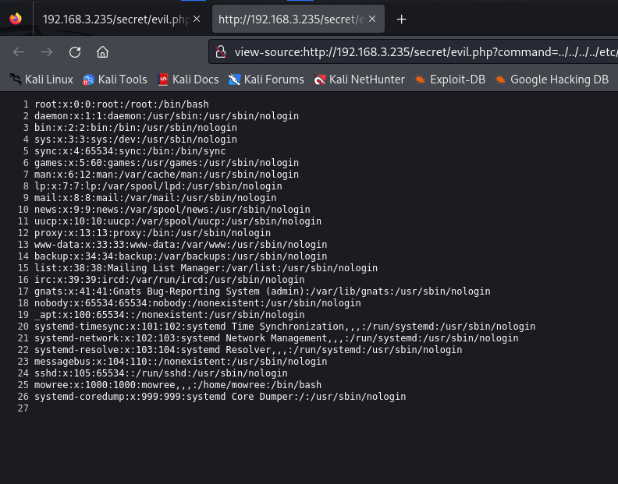The height and width of the screenshot is (484, 618).
Task: Click the messagebus user entry line
Action: [180, 362]
